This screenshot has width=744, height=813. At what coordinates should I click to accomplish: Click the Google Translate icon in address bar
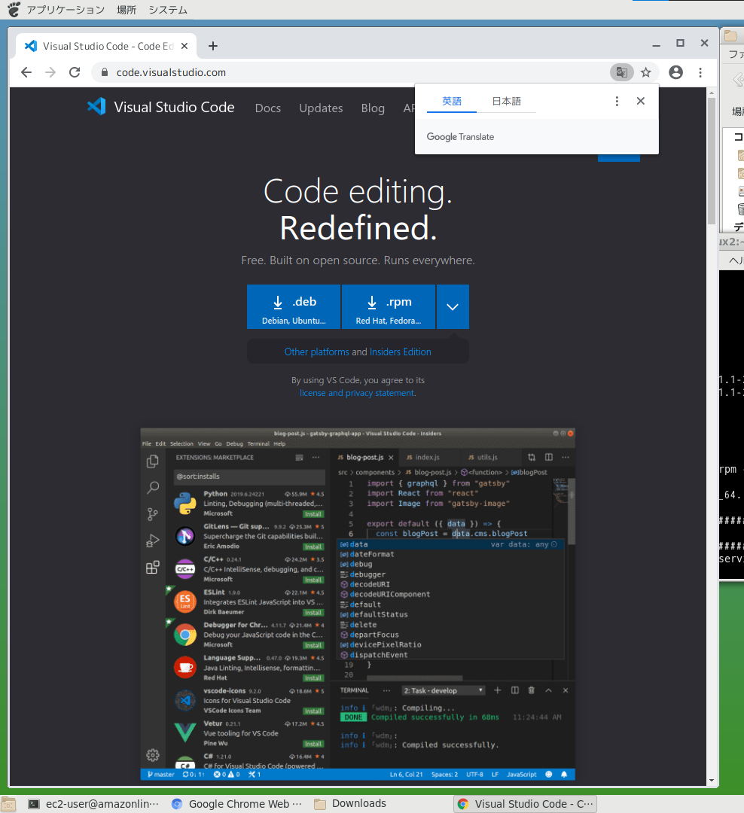621,72
